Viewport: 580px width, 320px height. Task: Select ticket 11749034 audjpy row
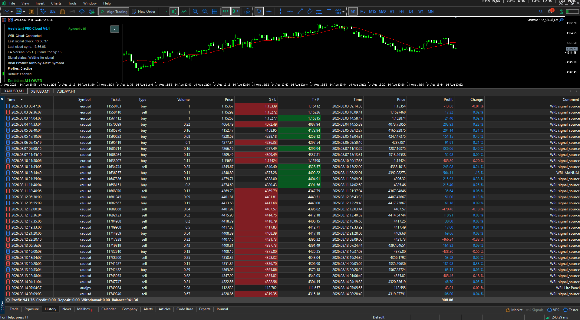point(293,288)
